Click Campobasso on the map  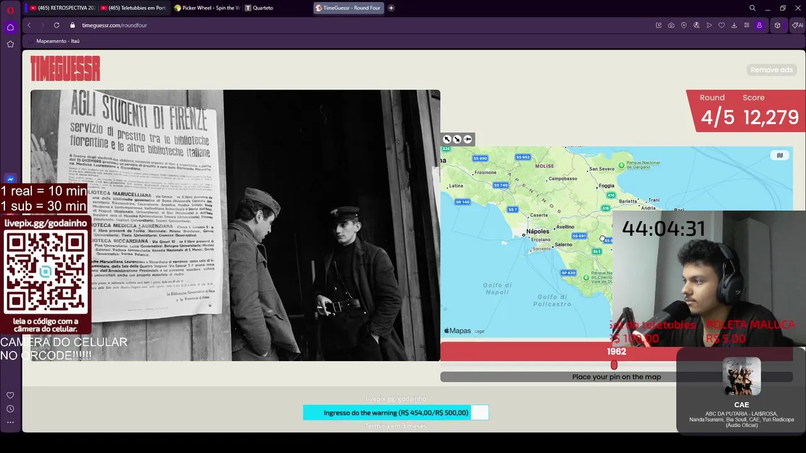click(x=563, y=179)
